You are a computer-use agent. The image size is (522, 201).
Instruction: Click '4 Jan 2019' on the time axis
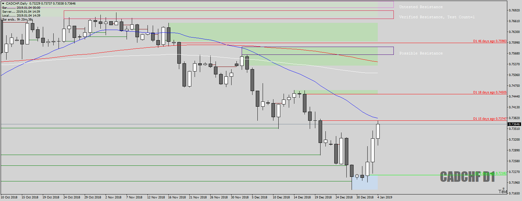point(385,197)
